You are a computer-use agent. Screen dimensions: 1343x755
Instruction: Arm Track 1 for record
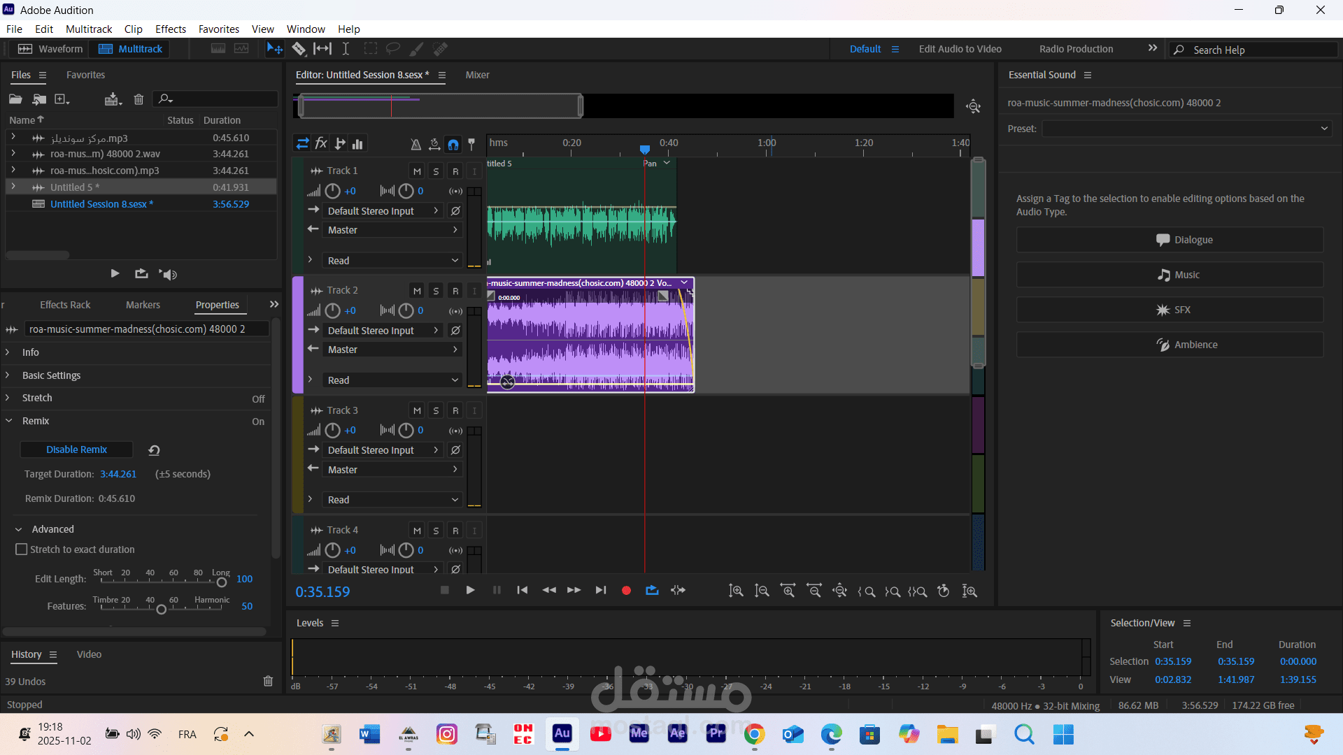455,171
